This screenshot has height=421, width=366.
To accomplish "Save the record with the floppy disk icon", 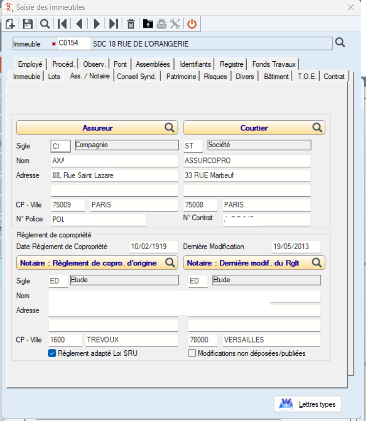I will click(27, 24).
